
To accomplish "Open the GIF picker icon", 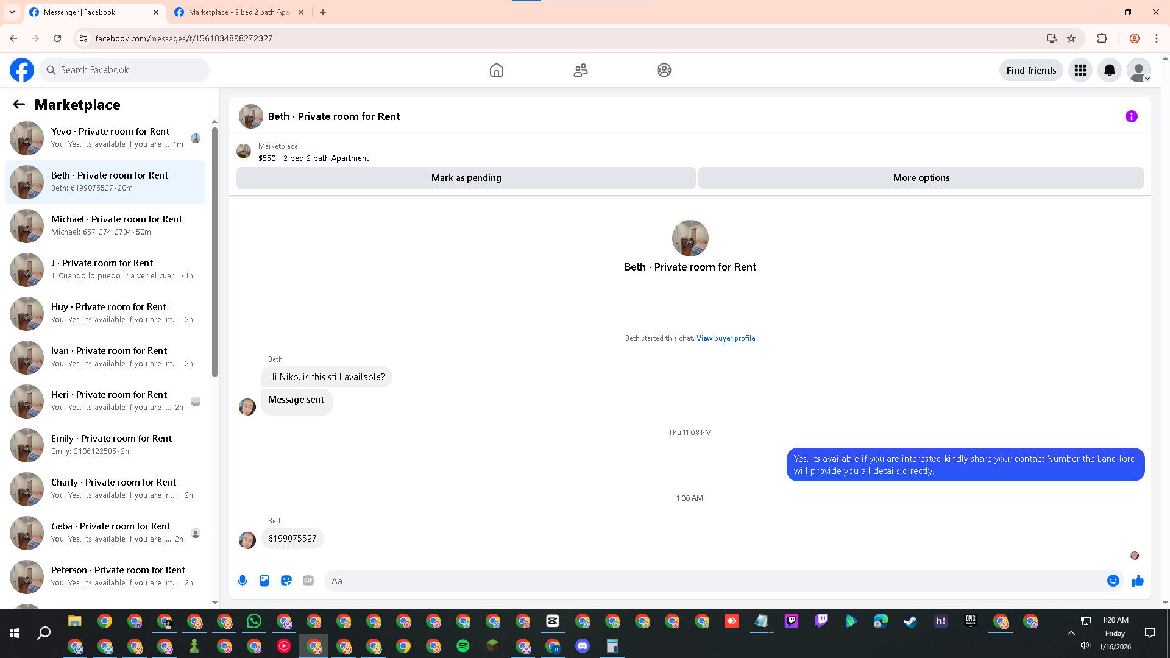I will pos(308,581).
